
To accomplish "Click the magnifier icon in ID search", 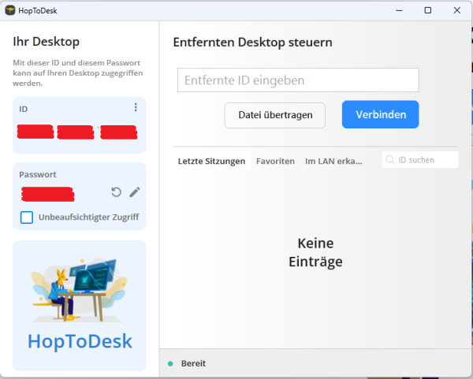I will 390,159.
